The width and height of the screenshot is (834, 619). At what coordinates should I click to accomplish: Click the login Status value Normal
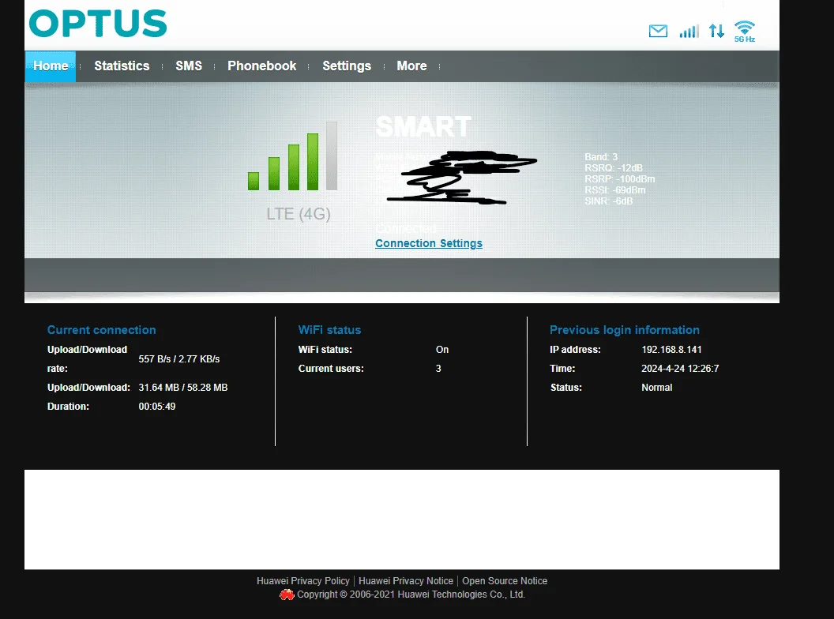[x=657, y=388]
